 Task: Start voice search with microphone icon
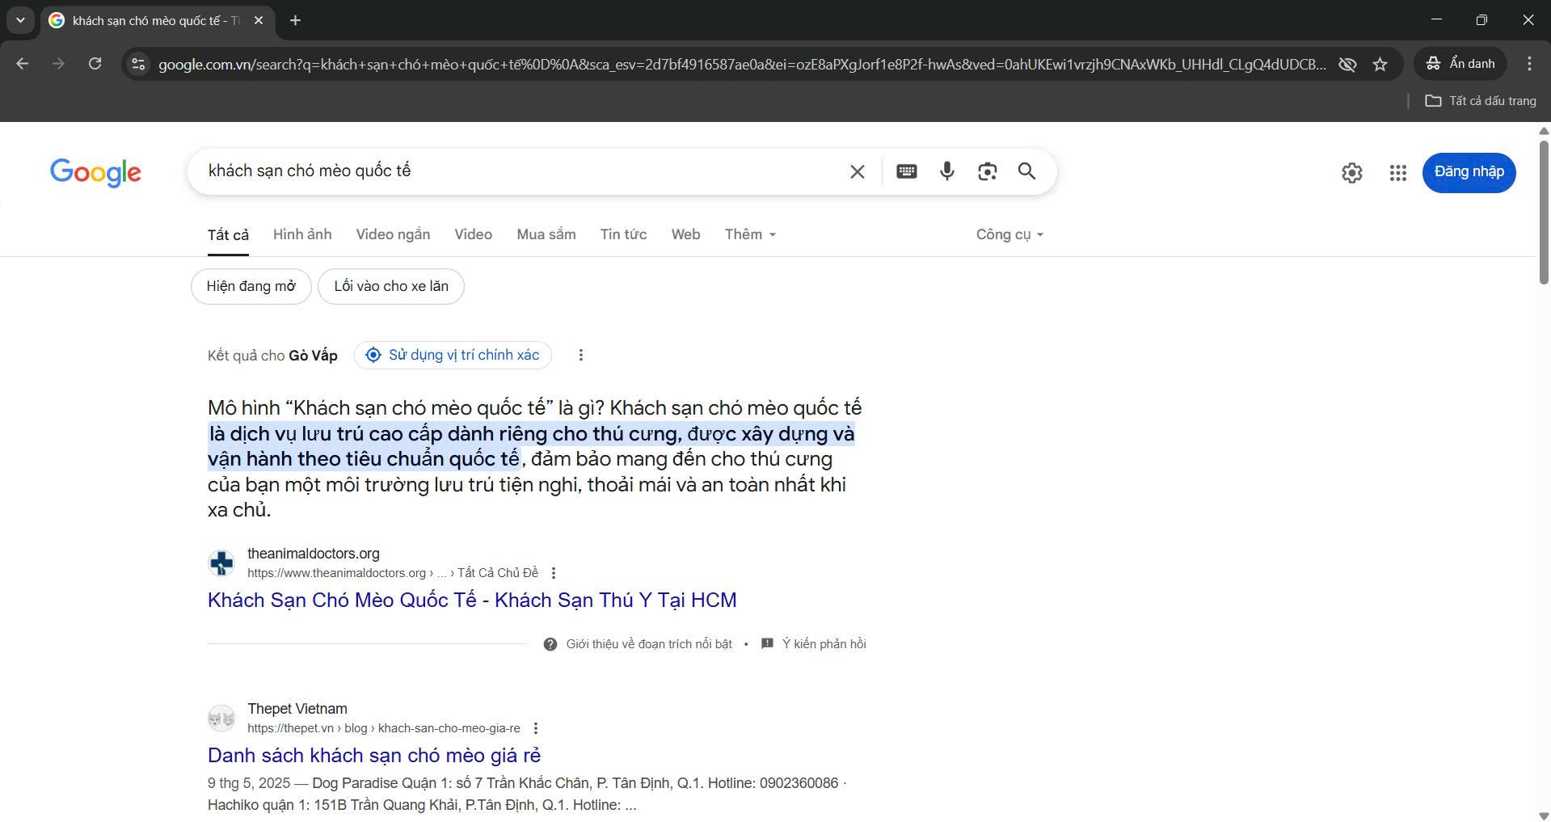[947, 171]
